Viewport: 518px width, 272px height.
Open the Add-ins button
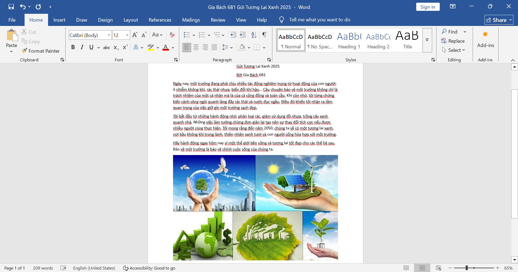point(485,40)
